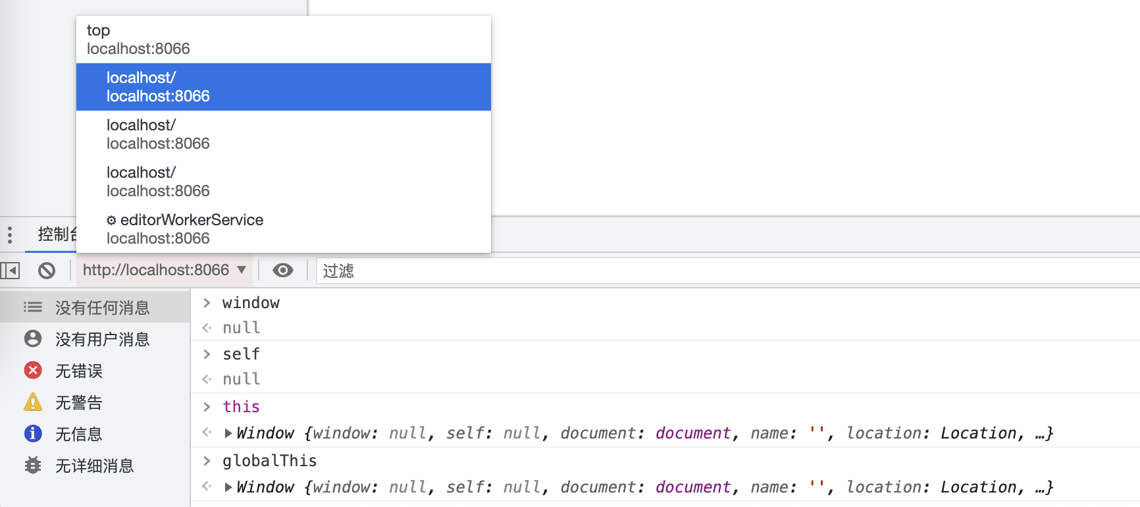Open the JavaScript context dropdown localhost:8066
This screenshot has height=507, width=1140.
click(x=164, y=271)
